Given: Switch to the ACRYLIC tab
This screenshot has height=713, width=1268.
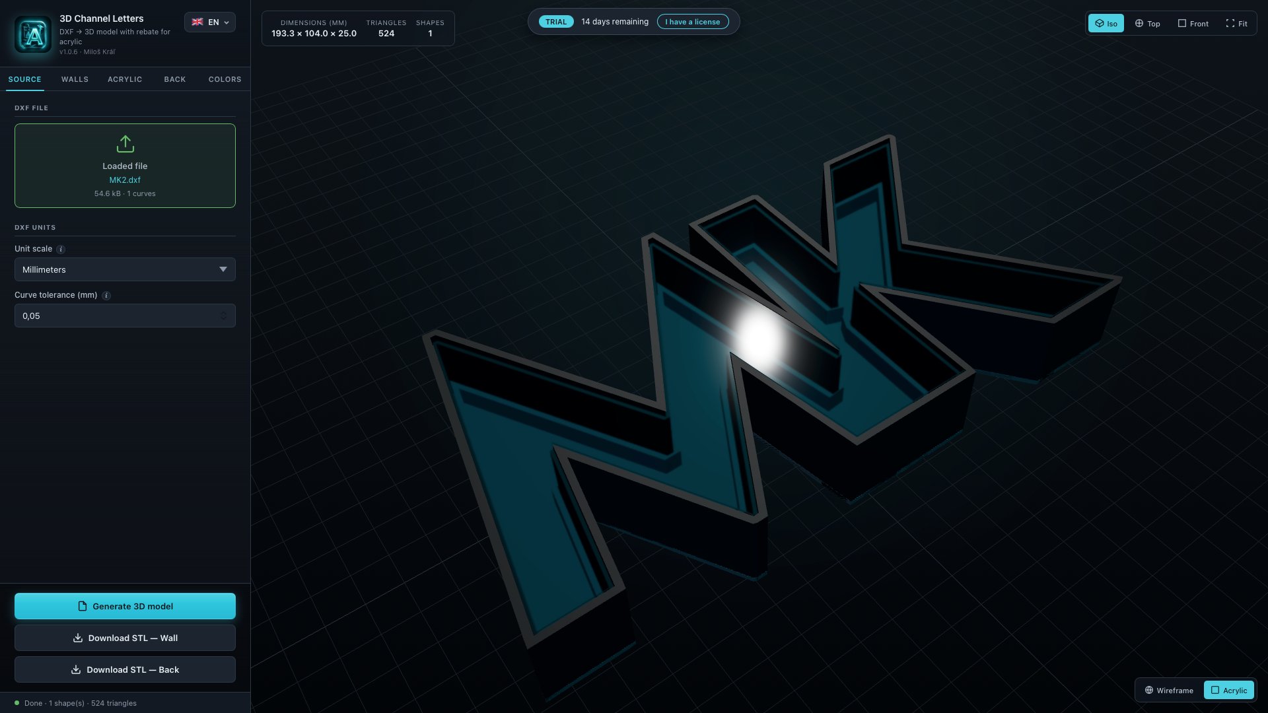Looking at the screenshot, I should click(x=125, y=79).
